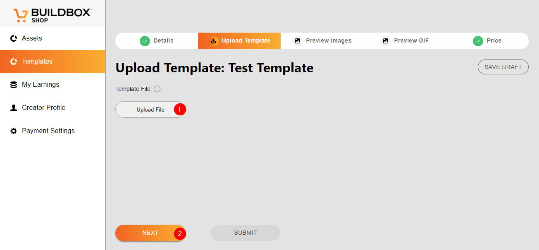Click the green check icon beside Details
The image size is (539, 250).
tap(145, 41)
